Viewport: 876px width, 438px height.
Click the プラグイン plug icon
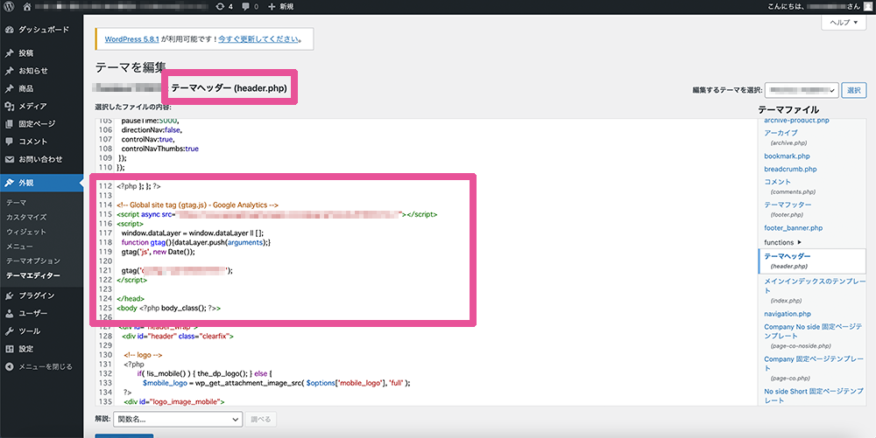pyautogui.click(x=9, y=295)
